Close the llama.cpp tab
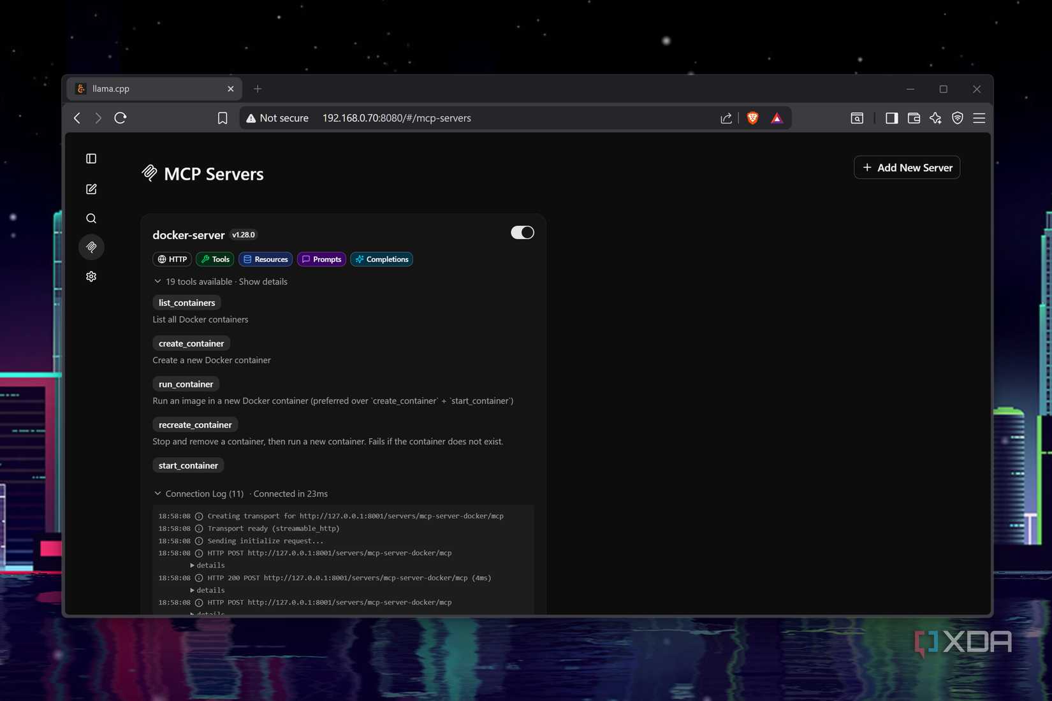The height and width of the screenshot is (701, 1052). pos(231,89)
